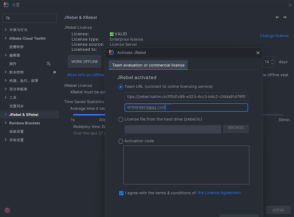Click the green VALID license status icon
This screenshot has width=294, height=217.
point(111,34)
